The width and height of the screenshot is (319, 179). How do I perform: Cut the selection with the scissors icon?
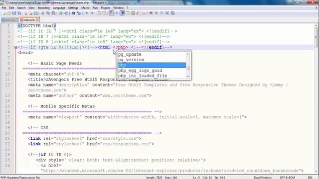pos(43,13)
